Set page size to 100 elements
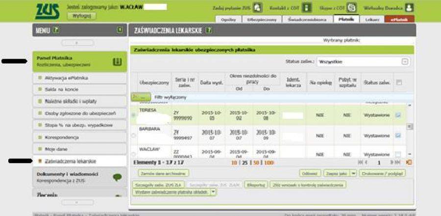The width and height of the screenshot is (441, 216). point(269,162)
